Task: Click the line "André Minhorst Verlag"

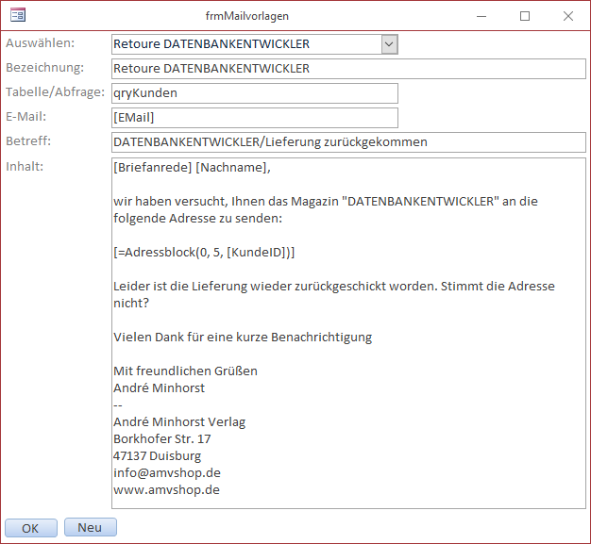Action: pos(179,422)
